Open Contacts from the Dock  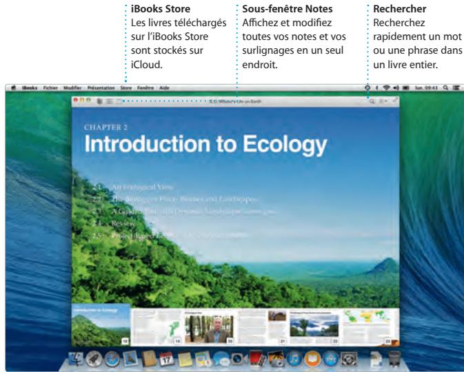148,358
